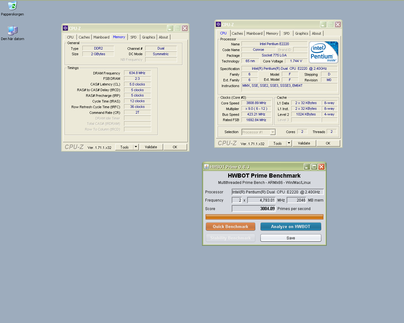
Task: Click the orange benchmark progress bar
Action: (264, 217)
